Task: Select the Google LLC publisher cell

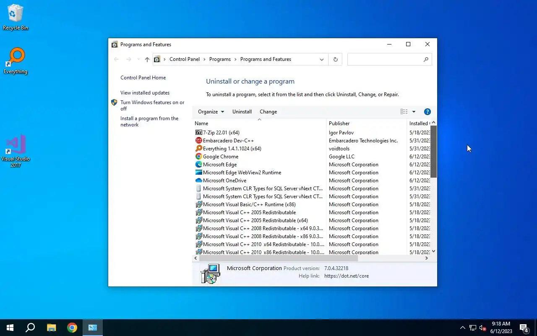Action: pos(341,157)
